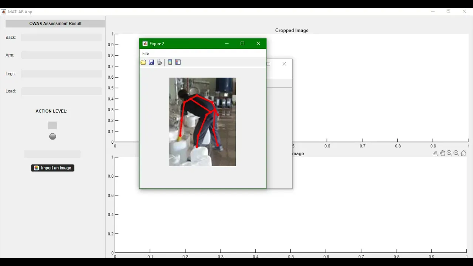Image resolution: width=473 pixels, height=266 pixels.
Task: Click the Legs label text
Action: coord(10,74)
